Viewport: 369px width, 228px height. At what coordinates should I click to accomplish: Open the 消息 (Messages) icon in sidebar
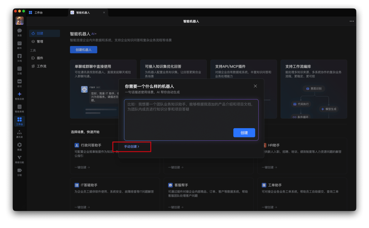19,31
